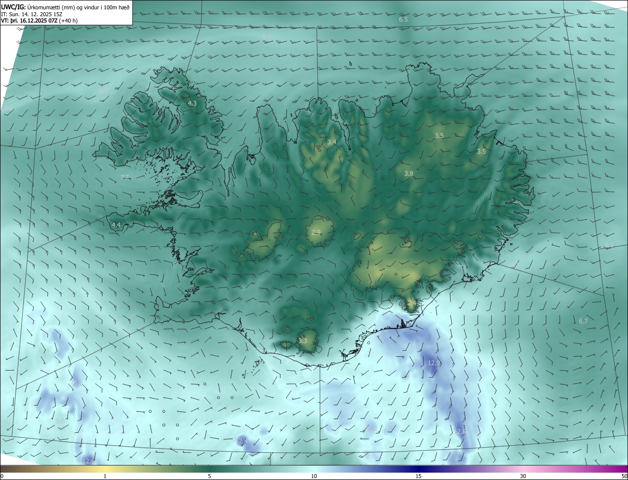
Task: Click the dark navy section of the color bar
Action: (x=419, y=469)
